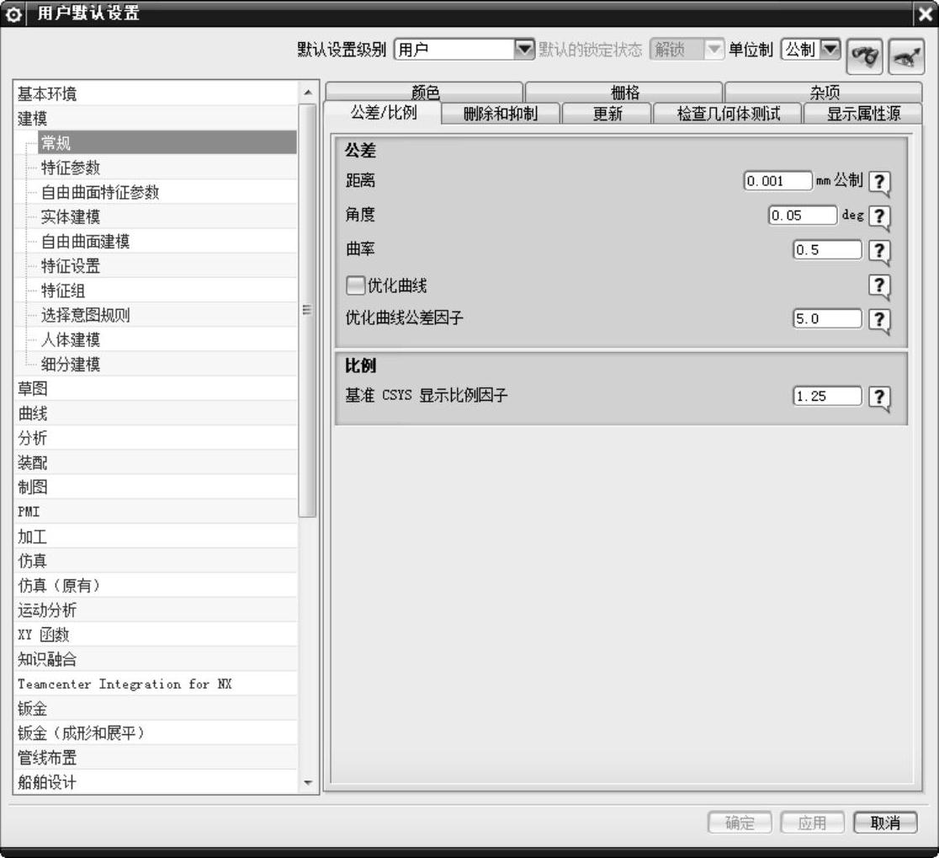
Task: Click the category list scrollbar thumb
Action: tap(307, 310)
